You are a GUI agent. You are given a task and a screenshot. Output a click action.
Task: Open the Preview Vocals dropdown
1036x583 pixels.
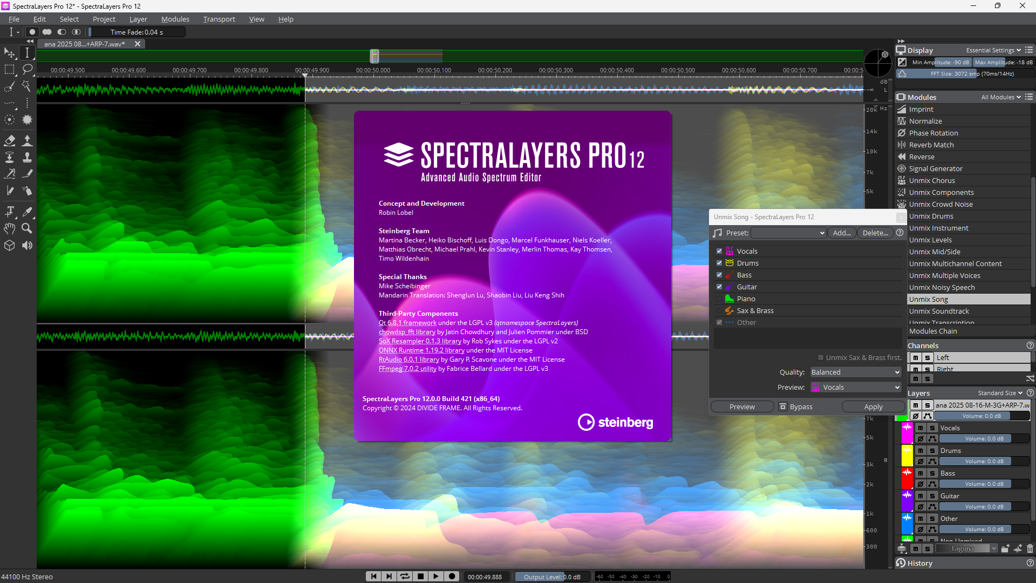pyautogui.click(x=855, y=388)
